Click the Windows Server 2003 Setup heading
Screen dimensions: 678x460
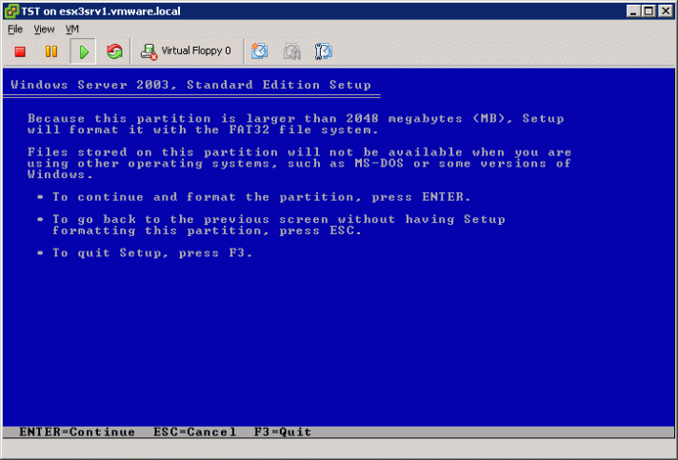[x=190, y=85]
